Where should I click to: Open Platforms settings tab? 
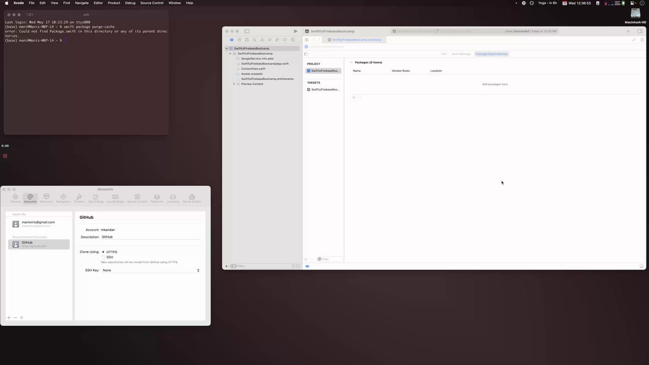[157, 198]
